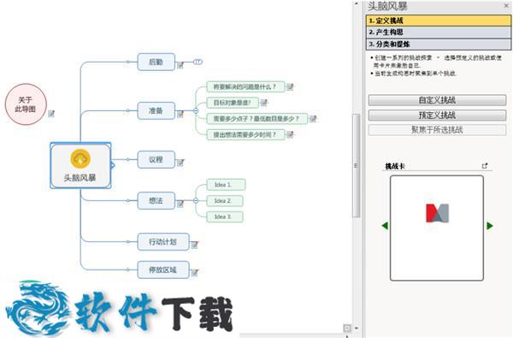Image resolution: width=513 pixels, height=338 pixels.
Task: Open the notes icon beside 后勤 topic
Action: pos(180,65)
